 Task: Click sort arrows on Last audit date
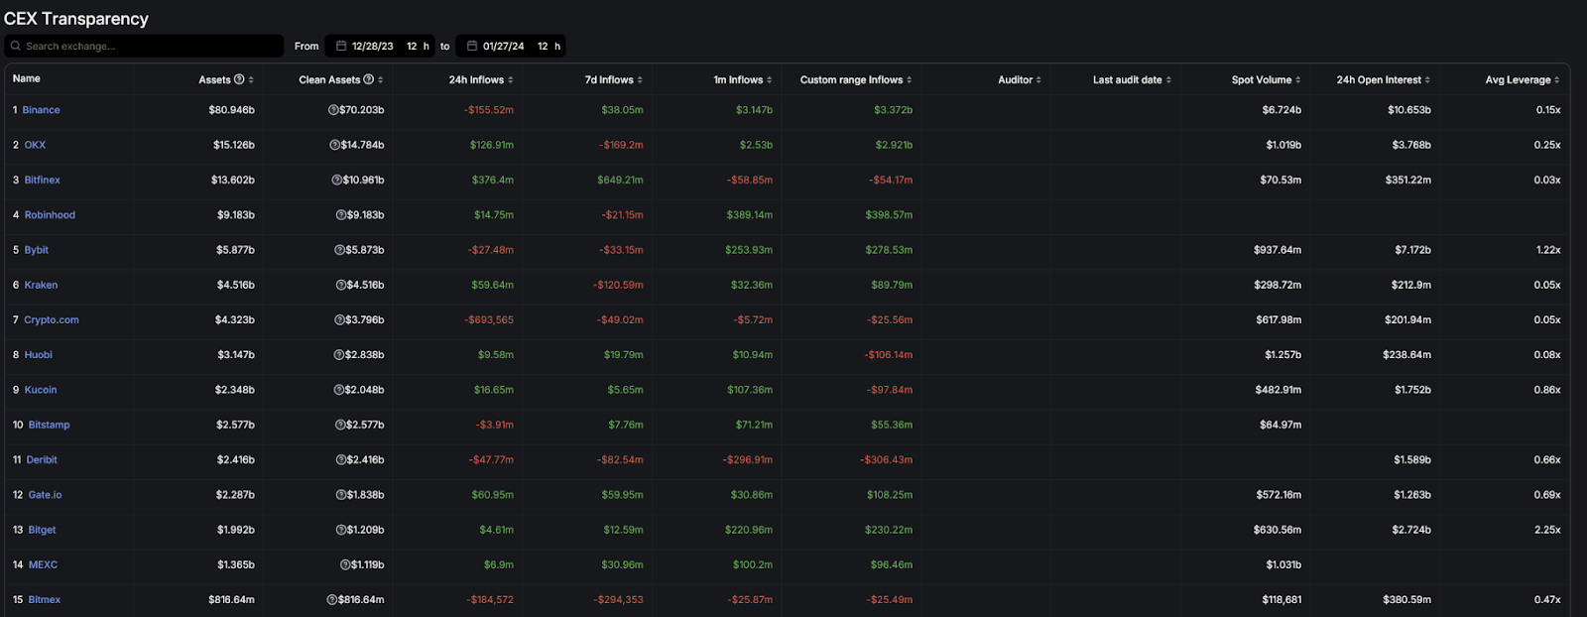pyautogui.click(x=1168, y=79)
